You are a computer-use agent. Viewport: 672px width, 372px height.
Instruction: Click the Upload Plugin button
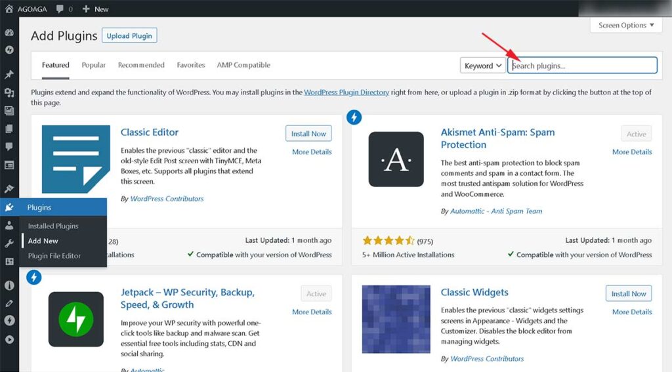(x=129, y=35)
